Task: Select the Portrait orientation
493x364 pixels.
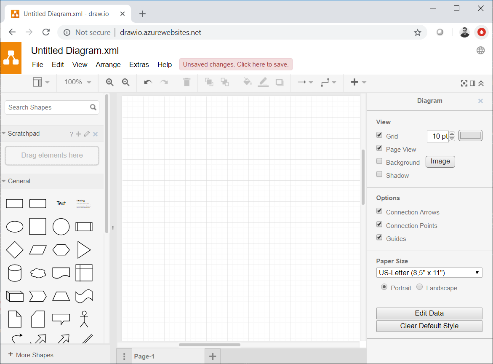Action: click(384, 287)
